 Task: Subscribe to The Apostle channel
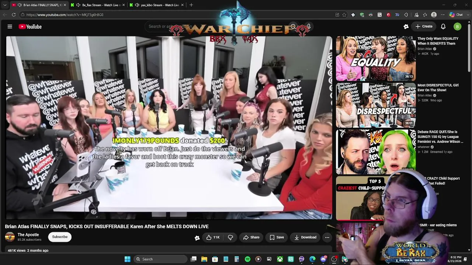(x=60, y=237)
